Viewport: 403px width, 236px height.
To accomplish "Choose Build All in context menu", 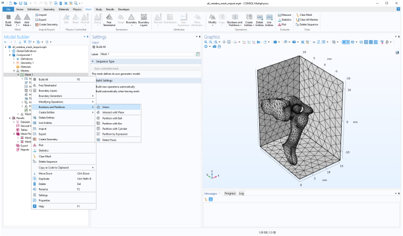I will (64, 79).
